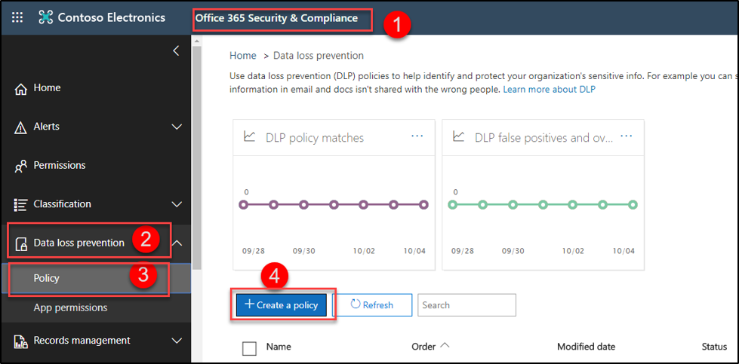Click the Records management icon
739x364 pixels.
coord(21,341)
